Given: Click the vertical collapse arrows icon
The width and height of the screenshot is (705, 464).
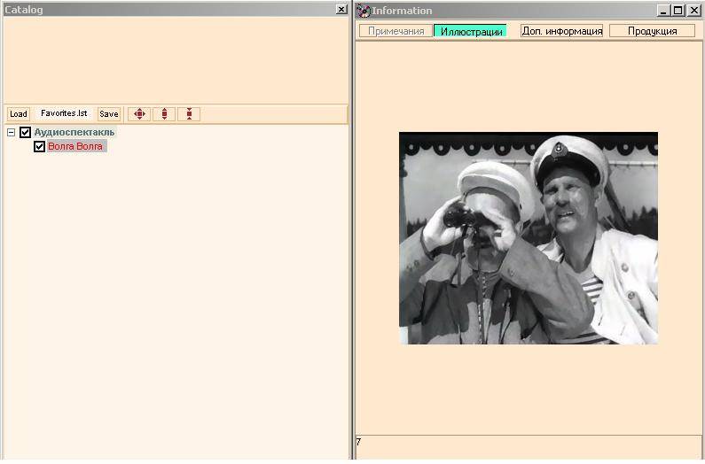Looking at the screenshot, I should pyautogui.click(x=189, y=114).
